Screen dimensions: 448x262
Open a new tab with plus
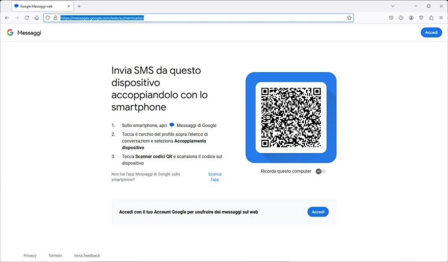pyautogui.click(x=79, y=6)
